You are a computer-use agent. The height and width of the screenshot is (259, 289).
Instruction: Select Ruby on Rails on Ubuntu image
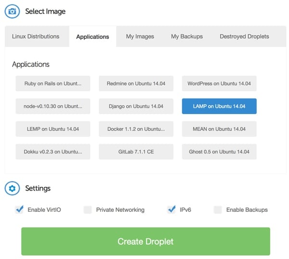click(x=53, y=83)
